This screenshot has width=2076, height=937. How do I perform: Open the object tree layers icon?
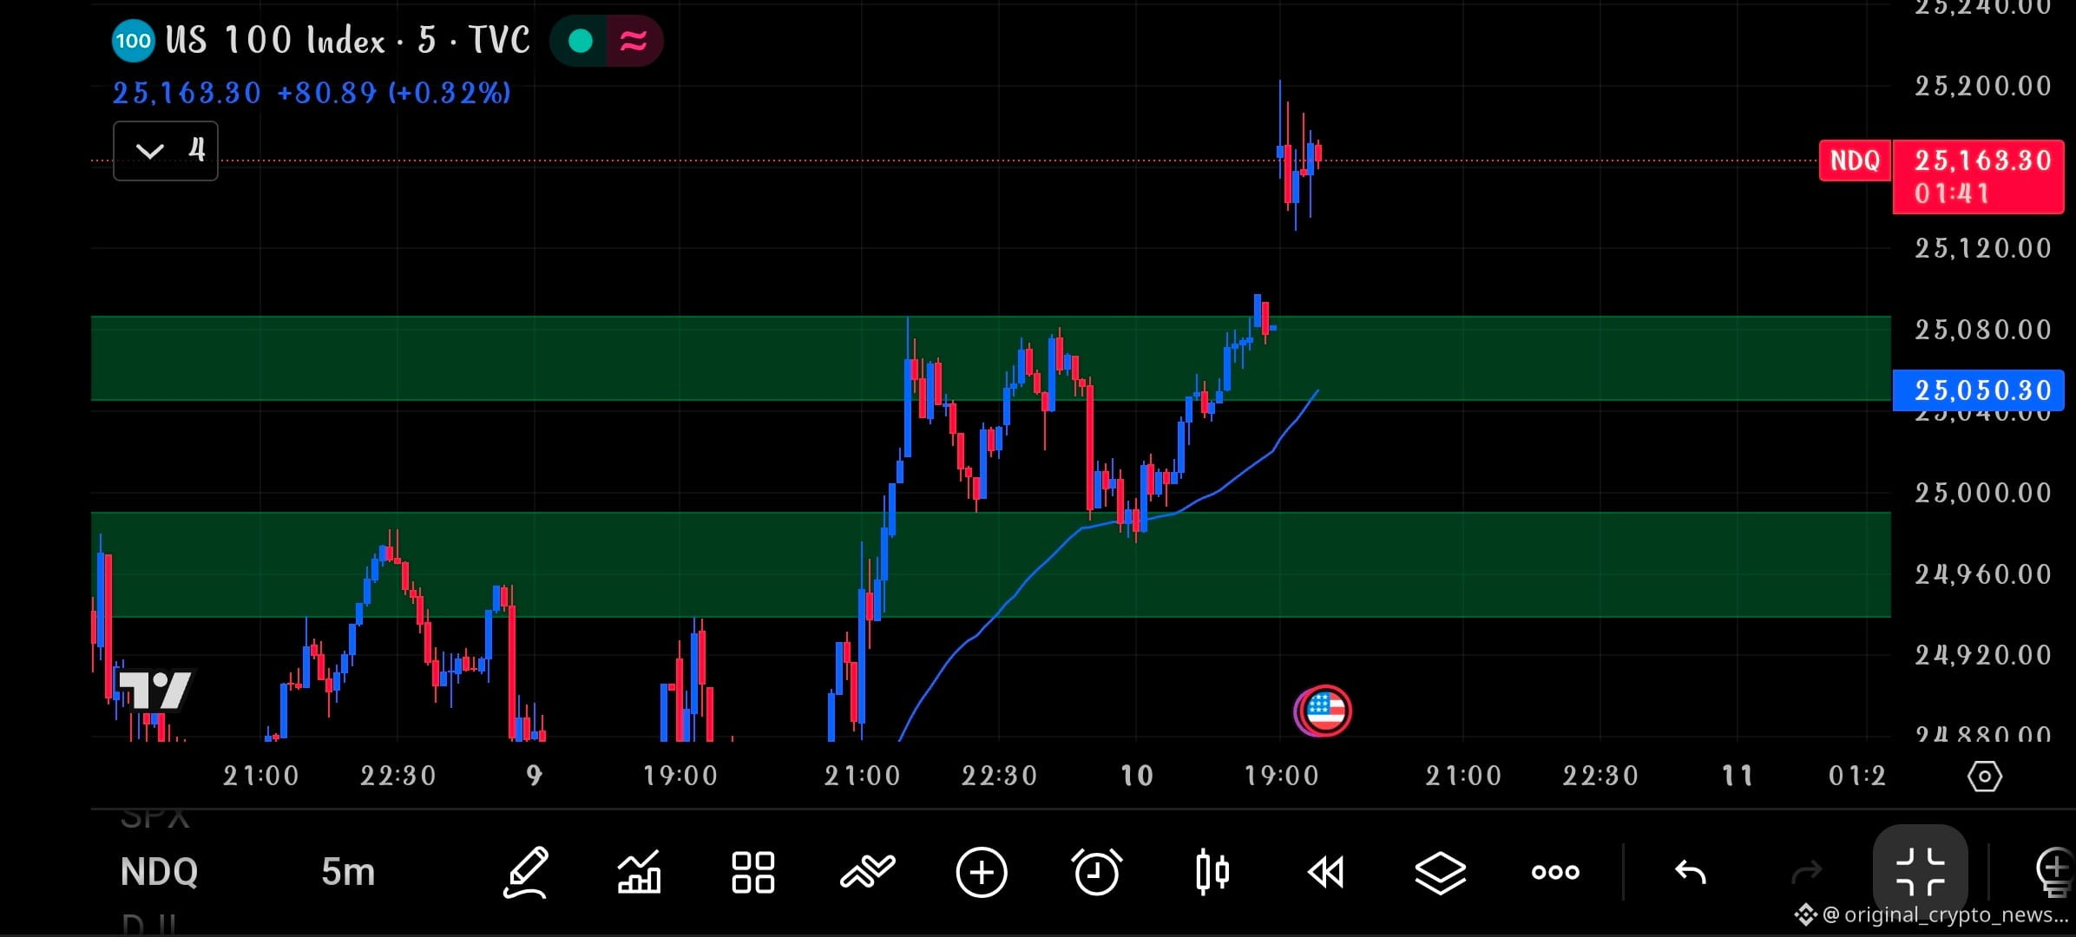pos(1441,872)
